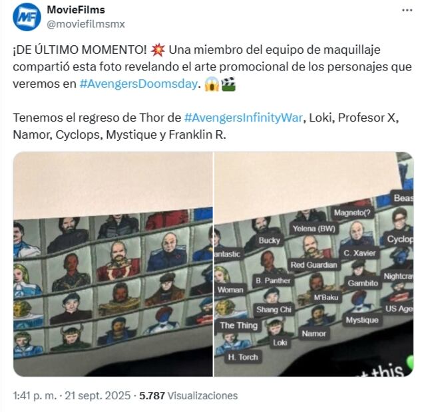Open the MovieFilms display name
Viewport: 424px width, 412px height.
[76, 10]
